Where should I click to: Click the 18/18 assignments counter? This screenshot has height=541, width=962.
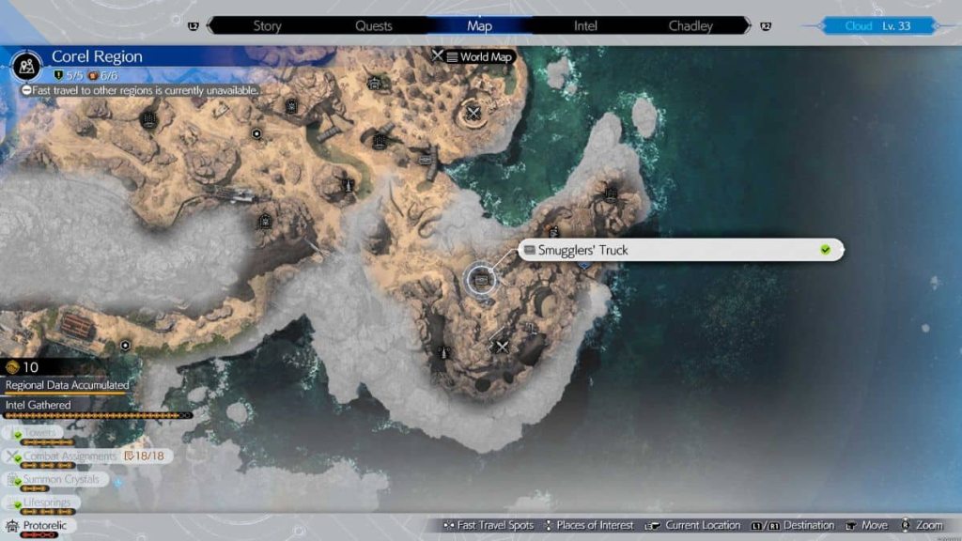point(144,456)
